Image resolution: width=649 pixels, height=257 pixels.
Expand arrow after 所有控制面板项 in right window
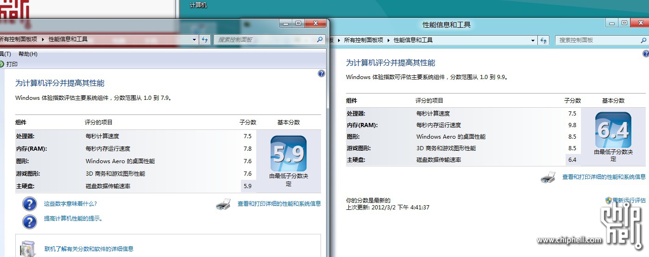click(388, 40)
